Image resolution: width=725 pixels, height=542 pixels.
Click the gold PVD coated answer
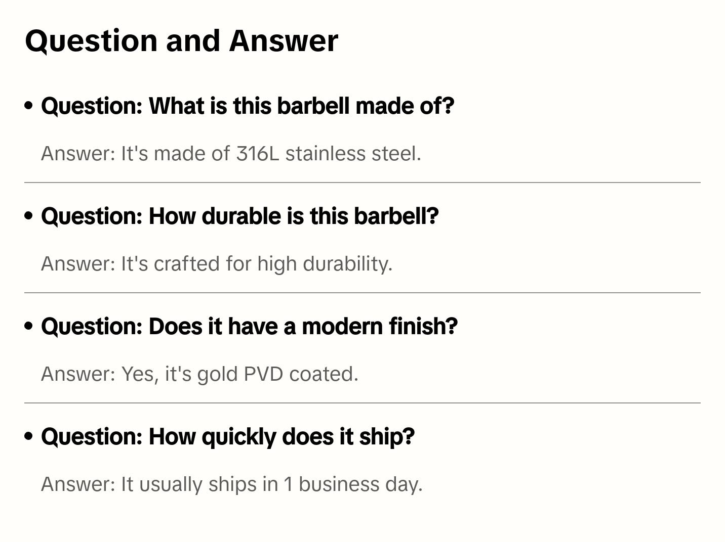[x=199, y=374]
